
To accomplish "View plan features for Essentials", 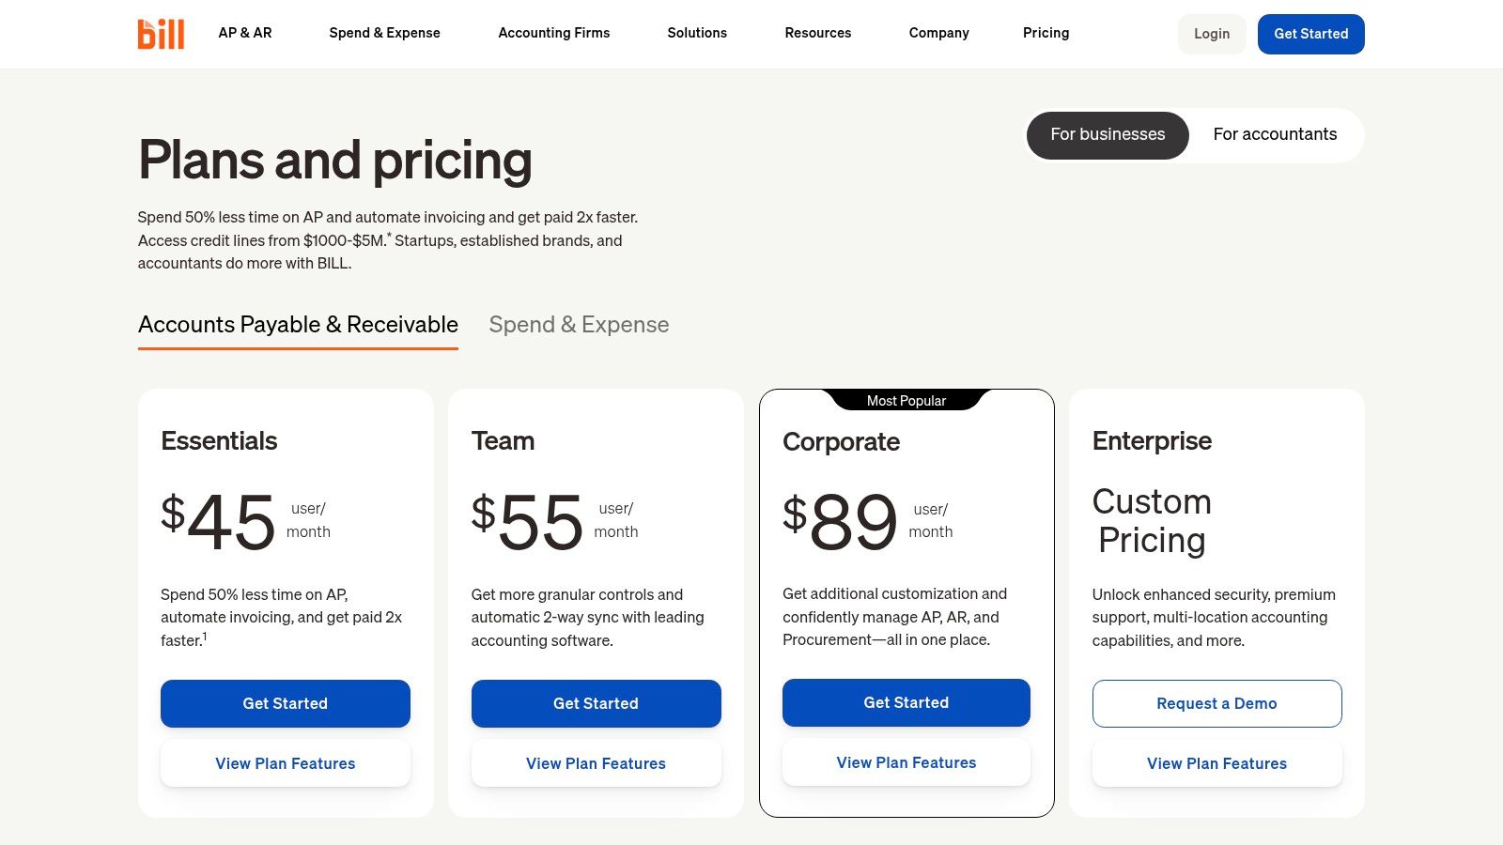I will point(285,763).
